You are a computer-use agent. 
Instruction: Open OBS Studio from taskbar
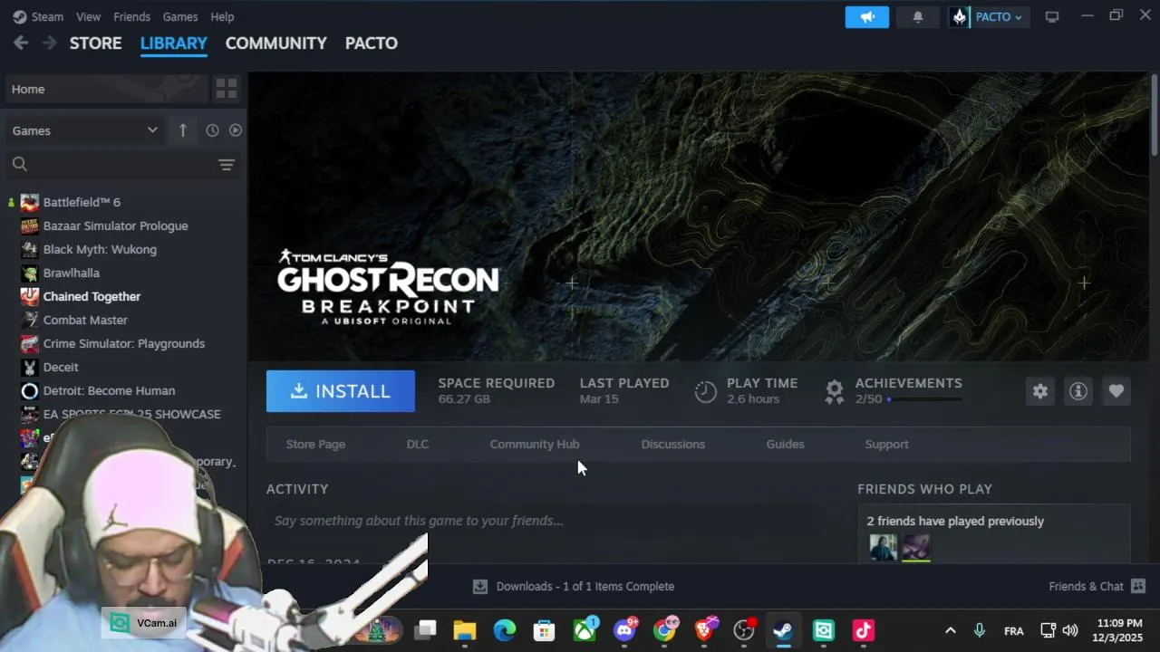pyautogui.click(x=744, y=630)
